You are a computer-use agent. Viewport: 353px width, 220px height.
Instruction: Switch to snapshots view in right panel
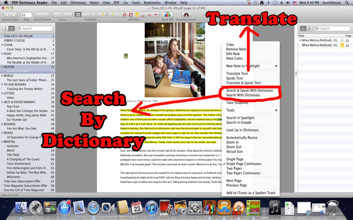pyautogui.click(x=309, y=29)
